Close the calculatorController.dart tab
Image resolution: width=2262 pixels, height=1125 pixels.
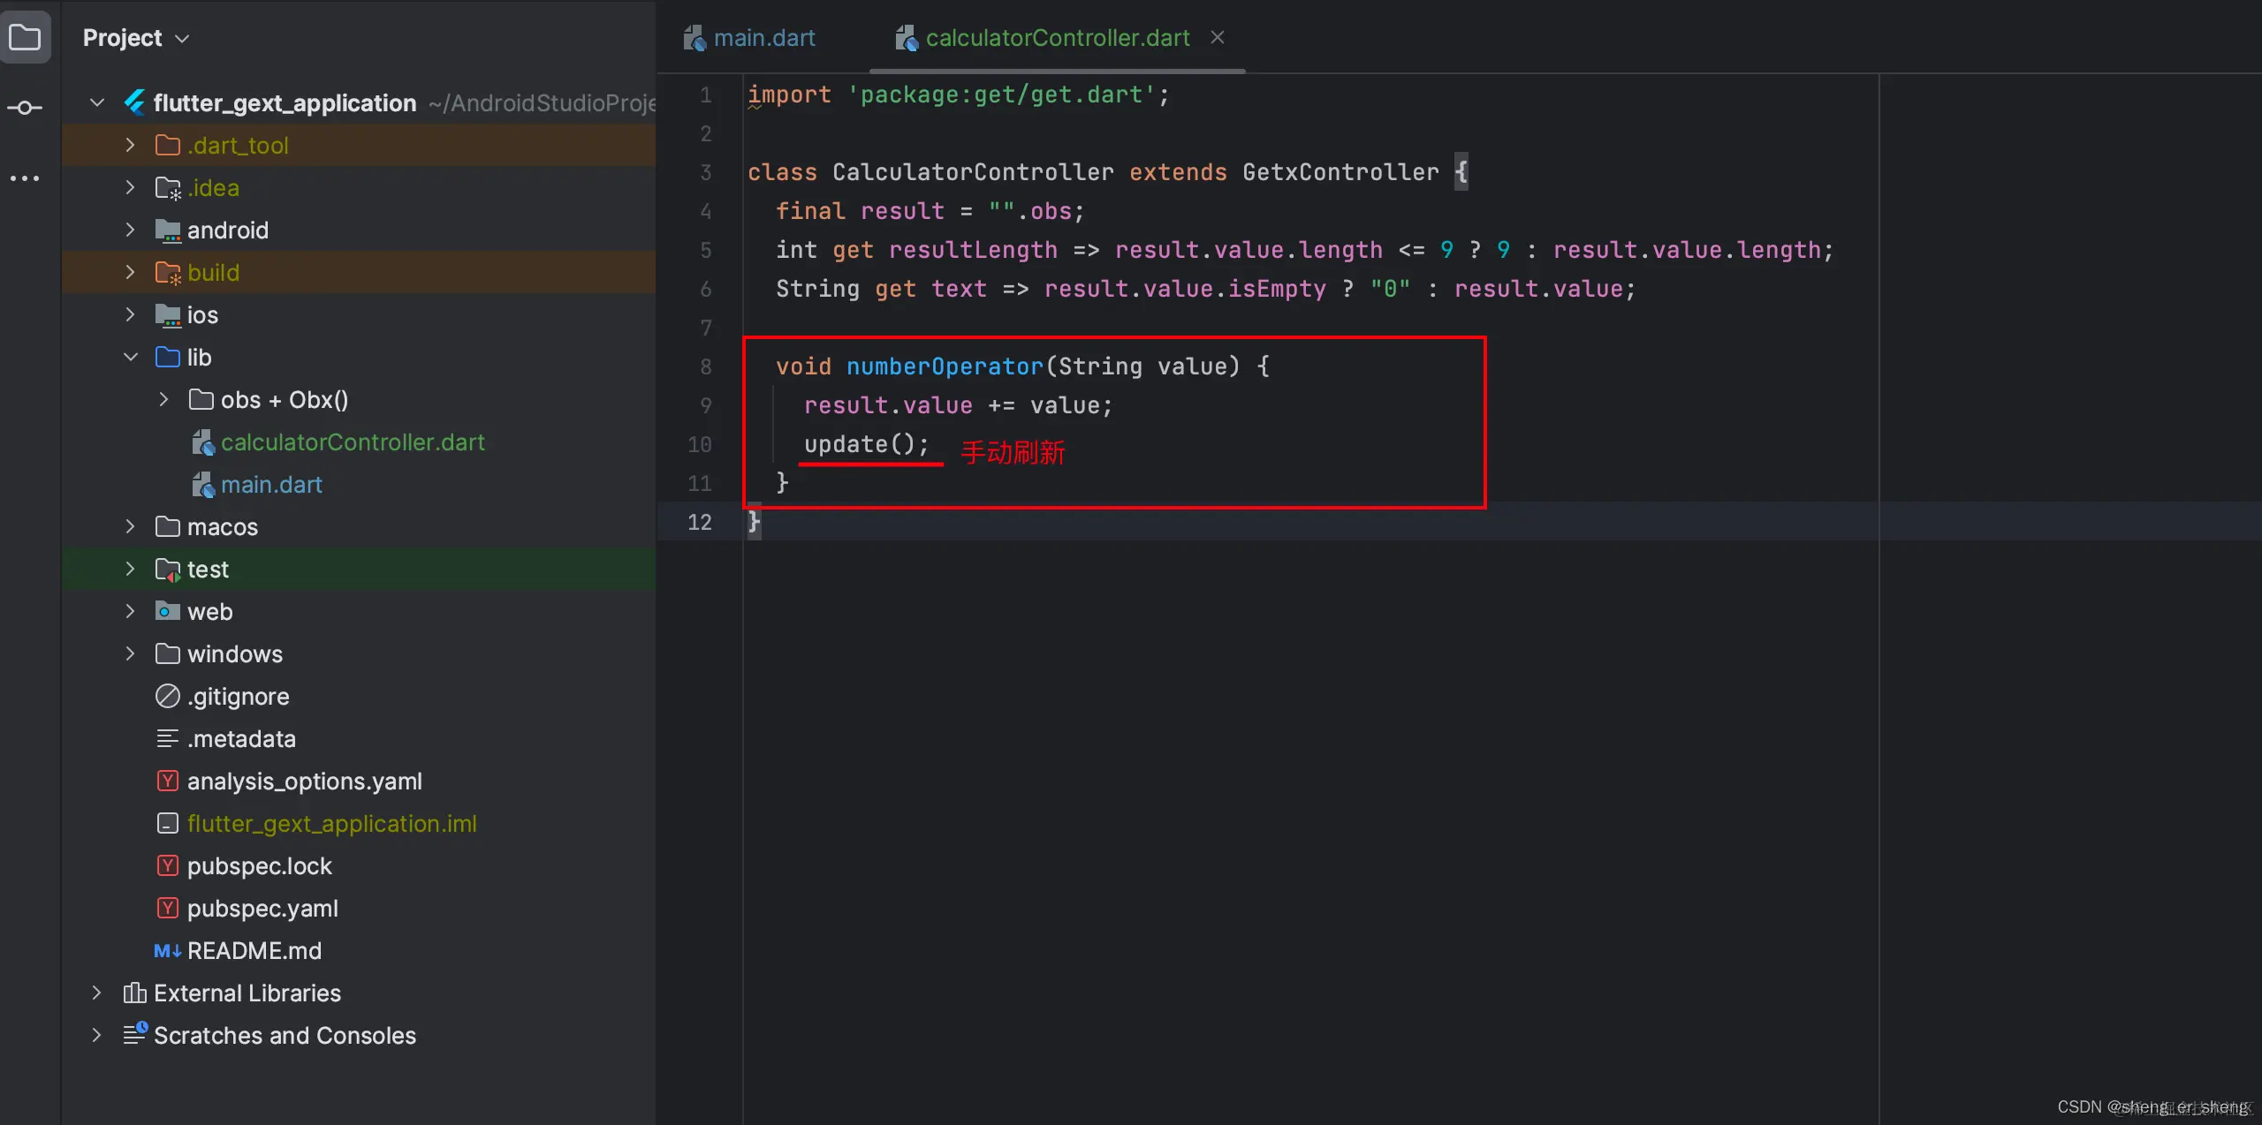[1218, 37]
